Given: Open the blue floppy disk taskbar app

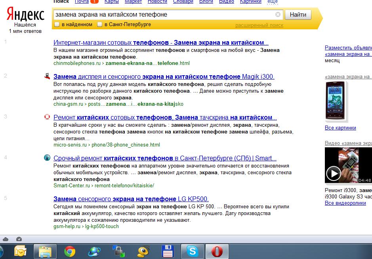Looking at the screenshot, I should (168, 251).
